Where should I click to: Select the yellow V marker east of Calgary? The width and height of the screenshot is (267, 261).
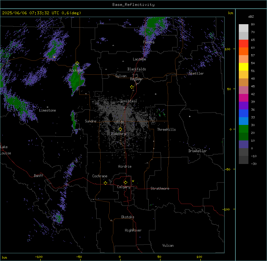pos(133,181)
